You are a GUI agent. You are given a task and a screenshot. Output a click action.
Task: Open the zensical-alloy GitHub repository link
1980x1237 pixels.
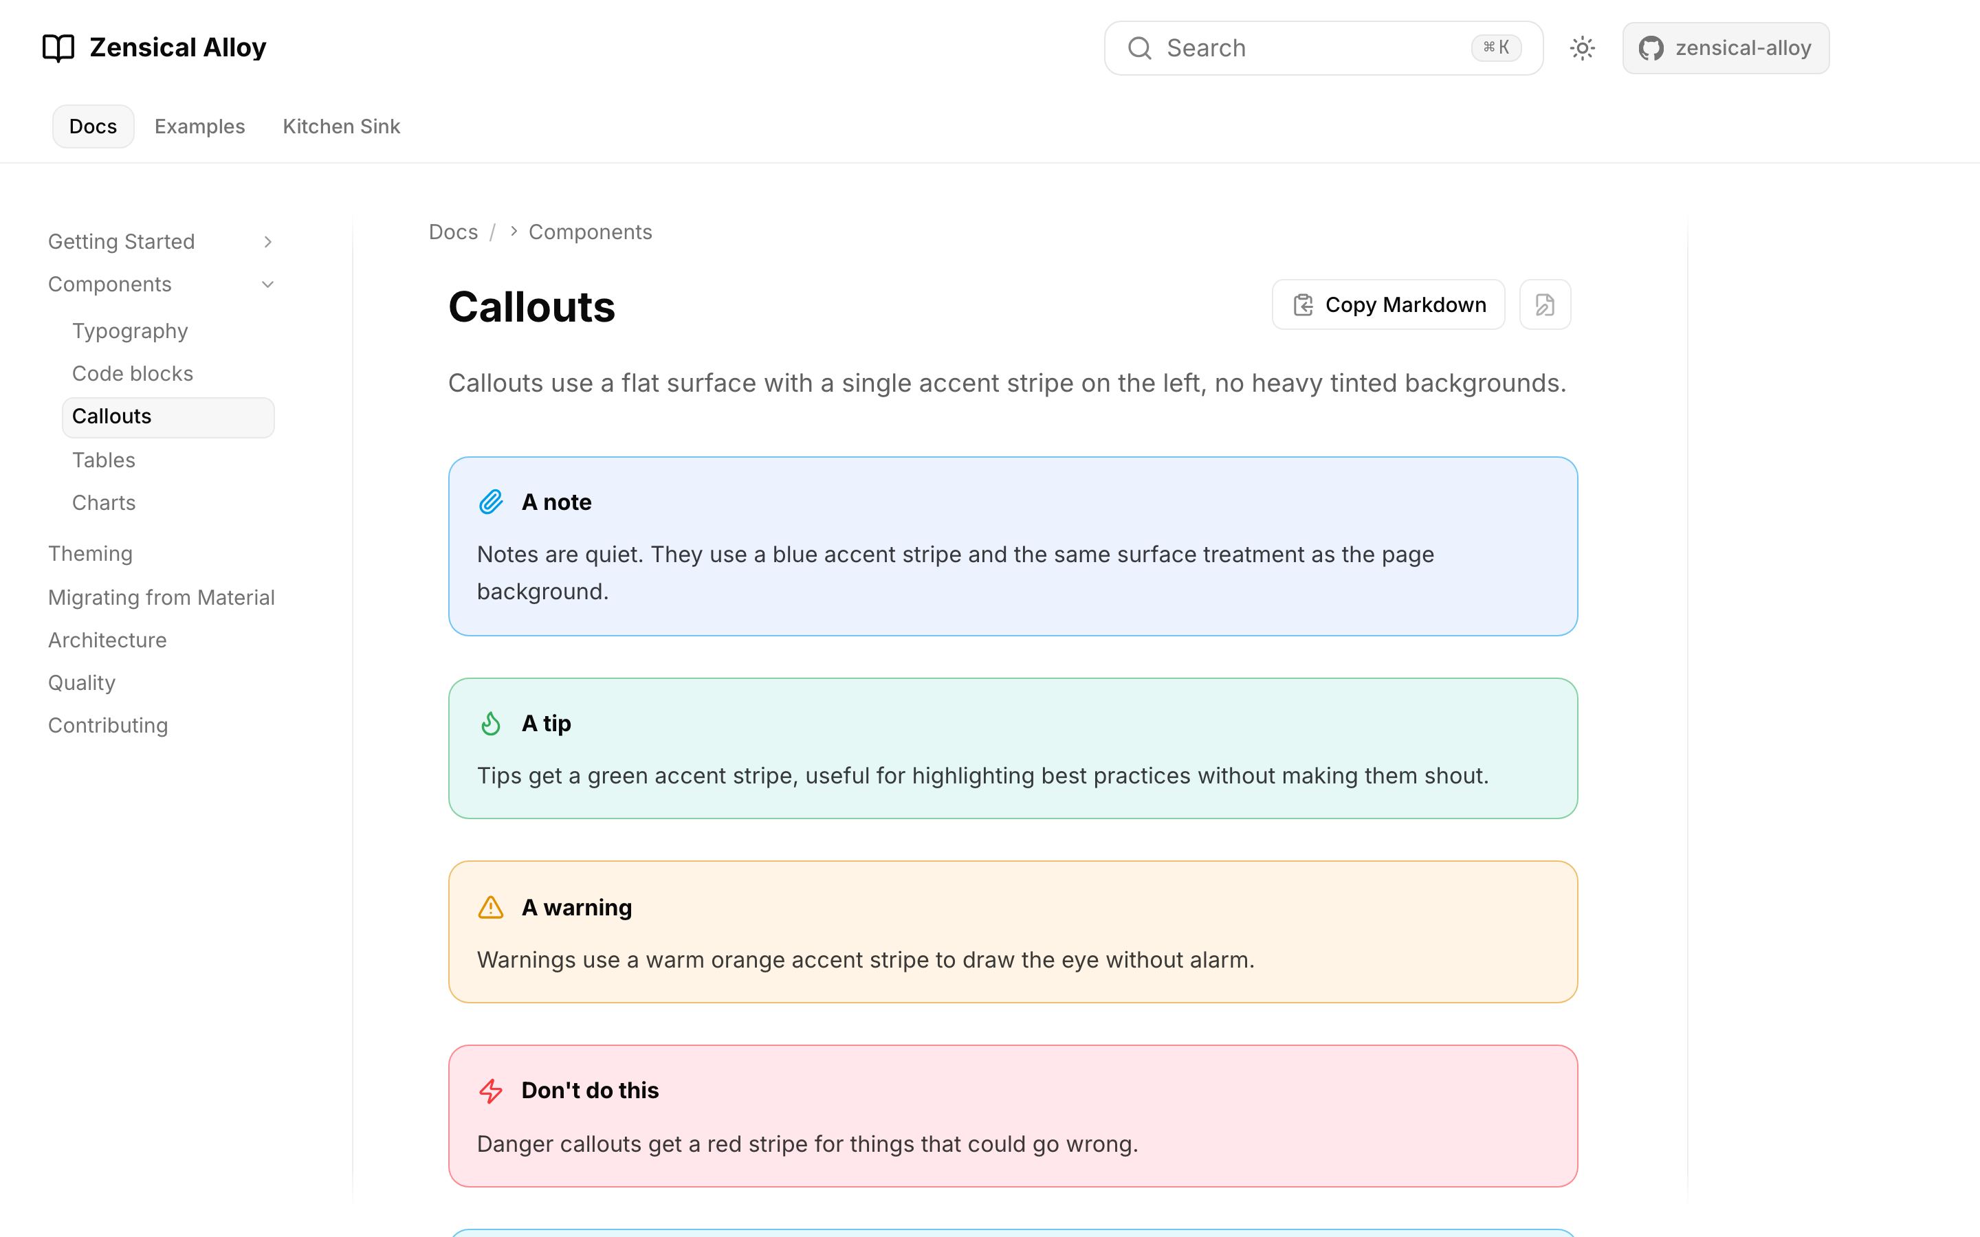pyautogui.click(x=1726, y=48)
